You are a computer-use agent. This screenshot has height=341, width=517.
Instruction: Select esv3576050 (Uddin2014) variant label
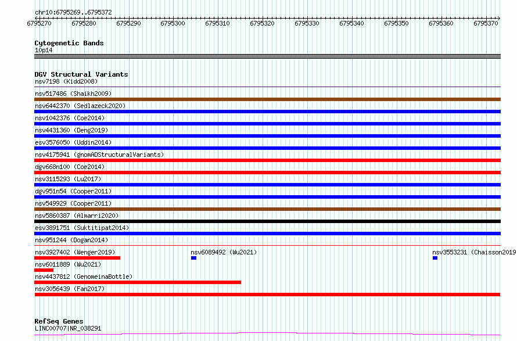coord(73,142)
